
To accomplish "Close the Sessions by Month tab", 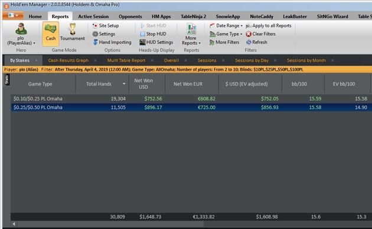I will point(332,61).
